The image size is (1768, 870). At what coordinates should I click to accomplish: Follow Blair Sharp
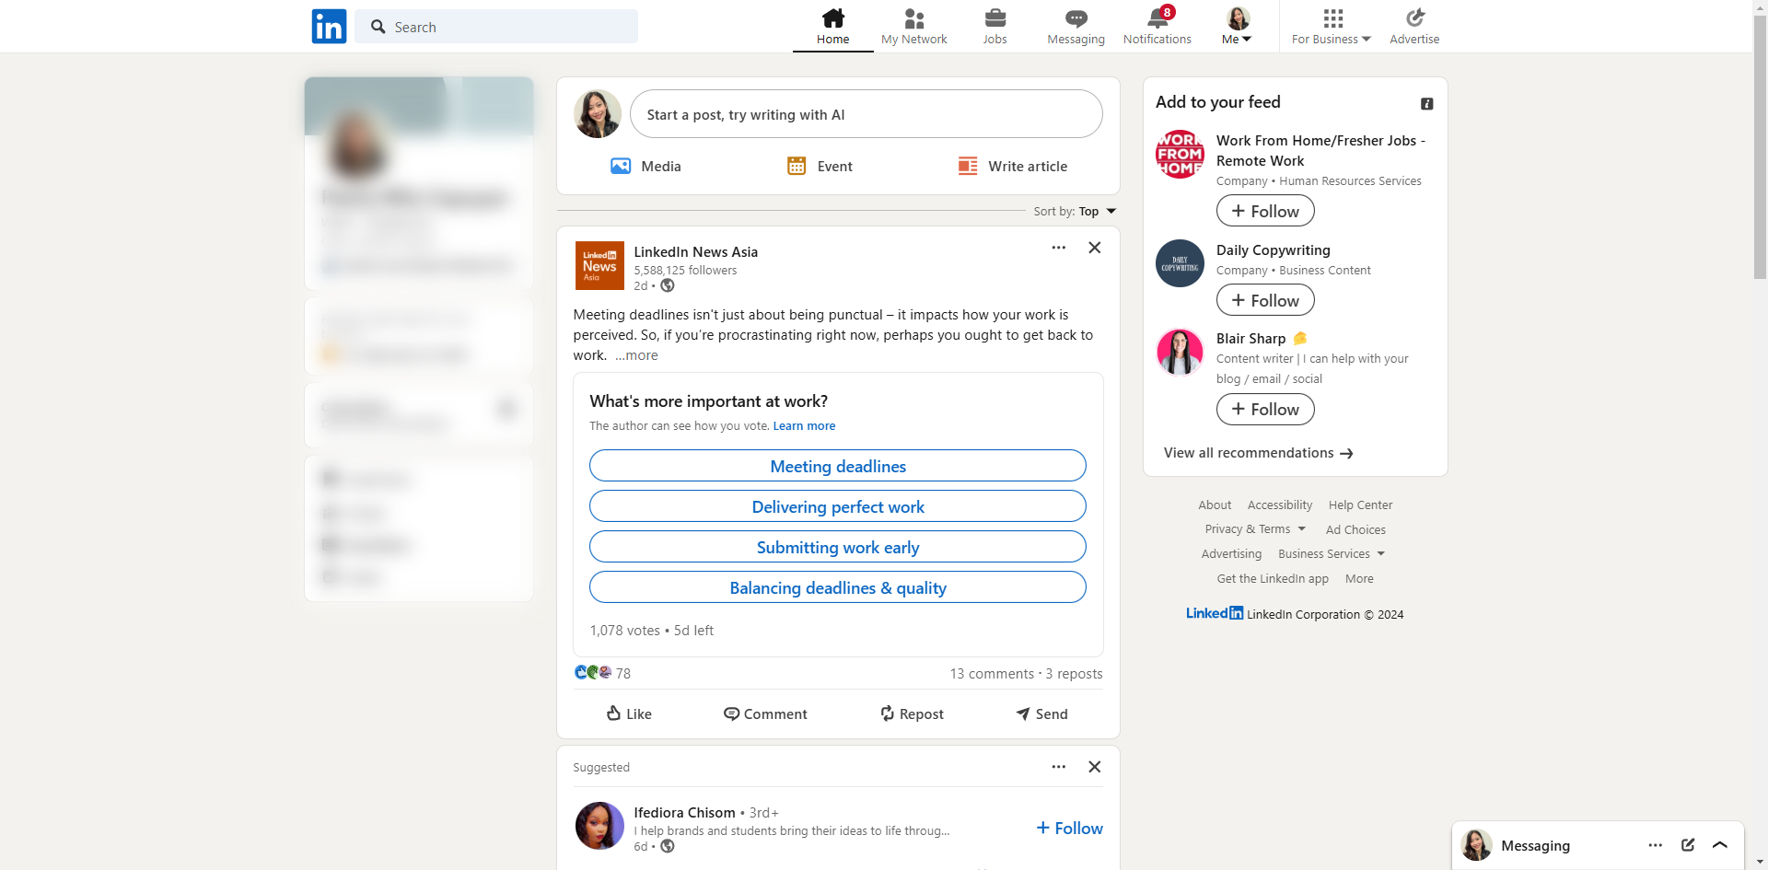tap(1265, 409)
